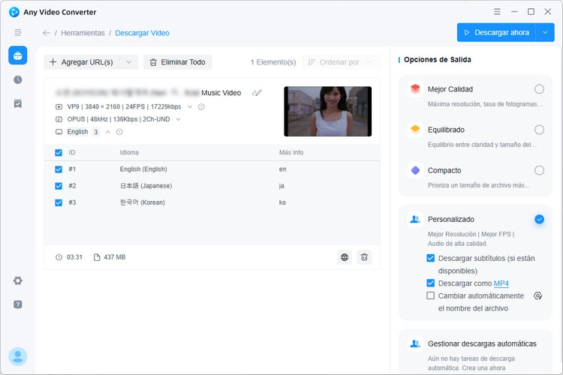Click the Compacto purple diamond icon
The height and width of the screenshot is (375, 563).
point(415,170)
